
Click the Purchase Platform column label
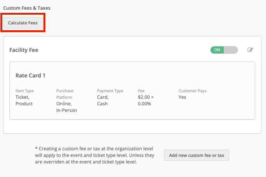tap(65, 94)
